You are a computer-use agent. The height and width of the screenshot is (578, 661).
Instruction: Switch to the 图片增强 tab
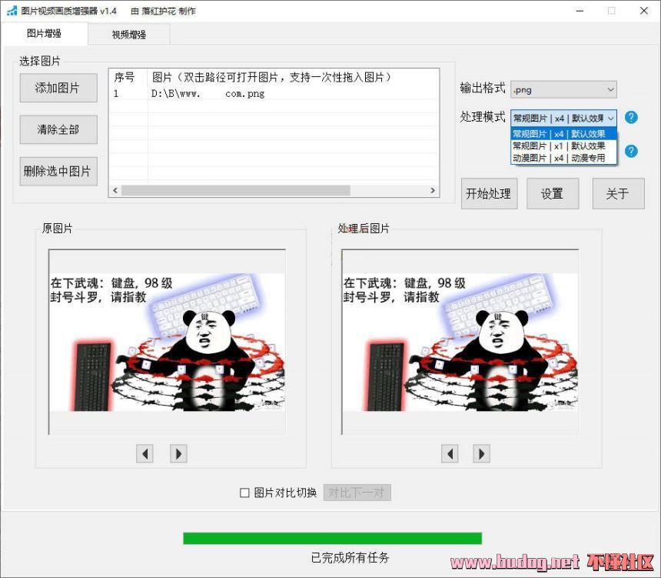tap(44, 33)
